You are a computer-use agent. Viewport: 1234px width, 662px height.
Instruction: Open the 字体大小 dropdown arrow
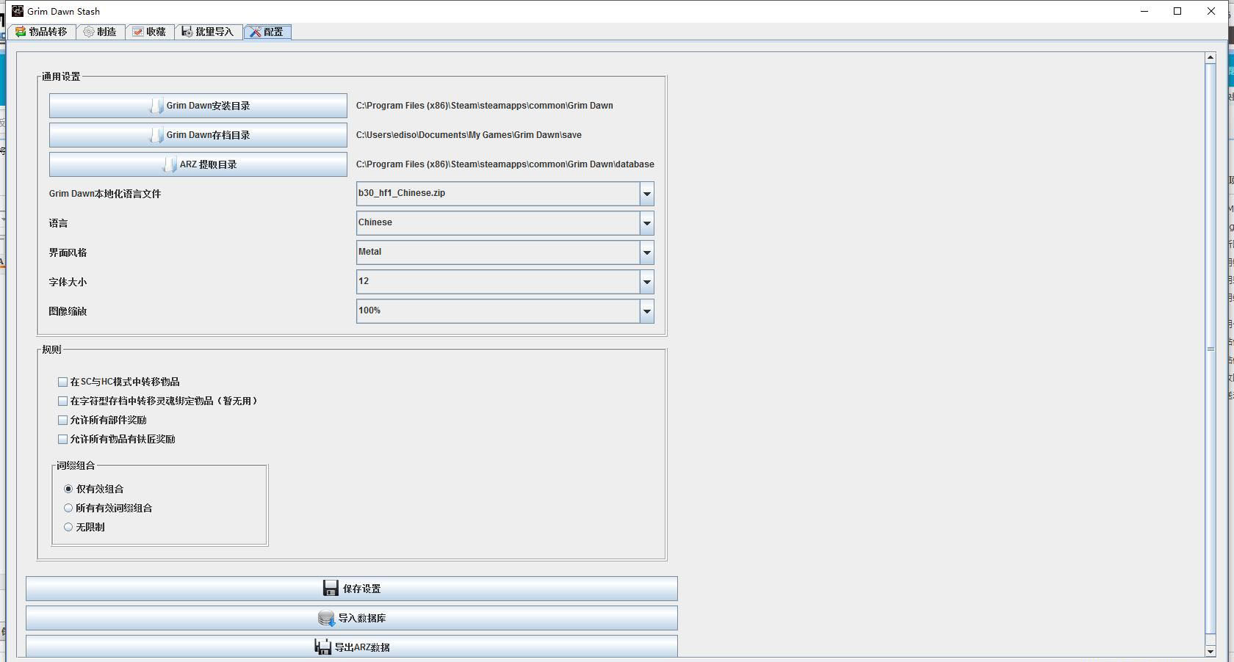[646, 282]
